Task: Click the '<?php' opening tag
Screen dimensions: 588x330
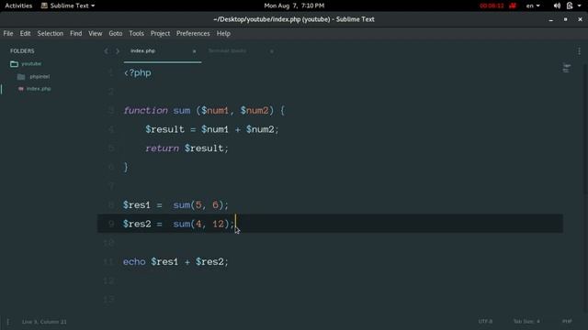Action: (x=137, y=73)
